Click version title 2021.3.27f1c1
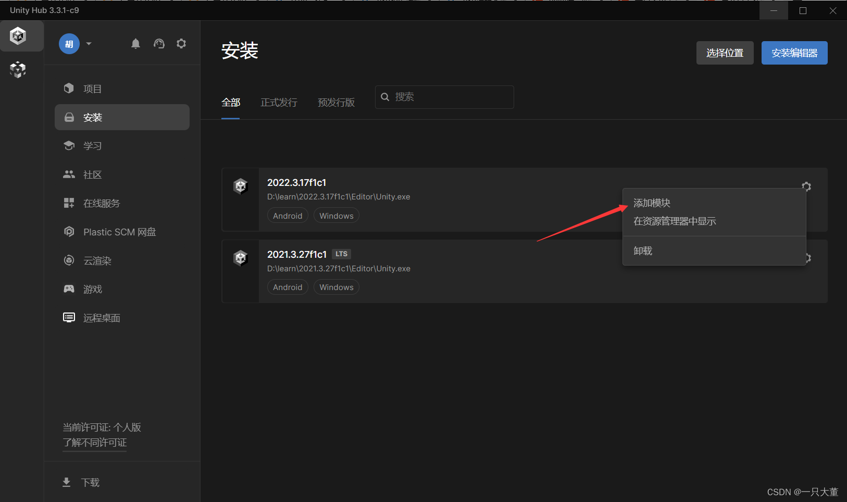 pyautogui.click(x=297, y=254)
